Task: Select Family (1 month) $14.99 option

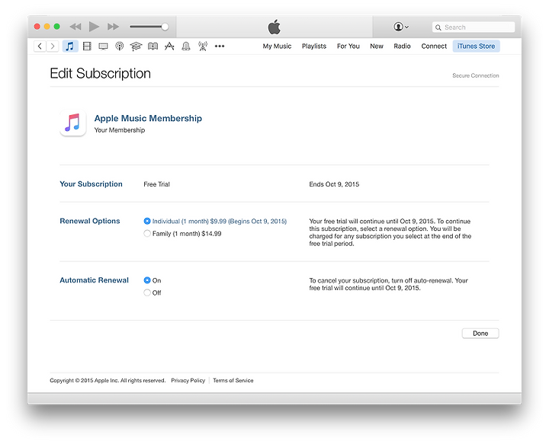Action: click(147, 233)
